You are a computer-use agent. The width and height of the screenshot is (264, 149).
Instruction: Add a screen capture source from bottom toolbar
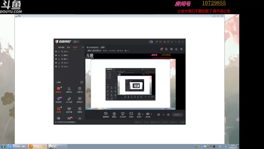(106, 115)
